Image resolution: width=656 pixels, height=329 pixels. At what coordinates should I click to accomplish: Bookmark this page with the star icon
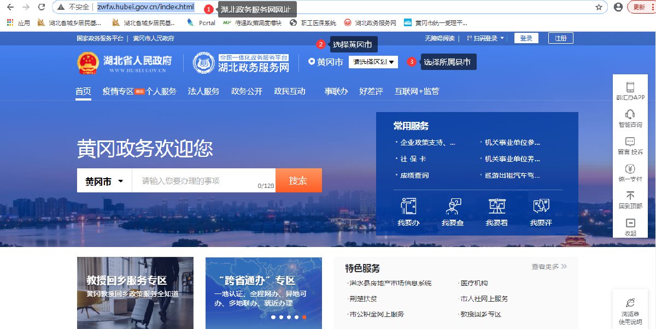[599, 7]
